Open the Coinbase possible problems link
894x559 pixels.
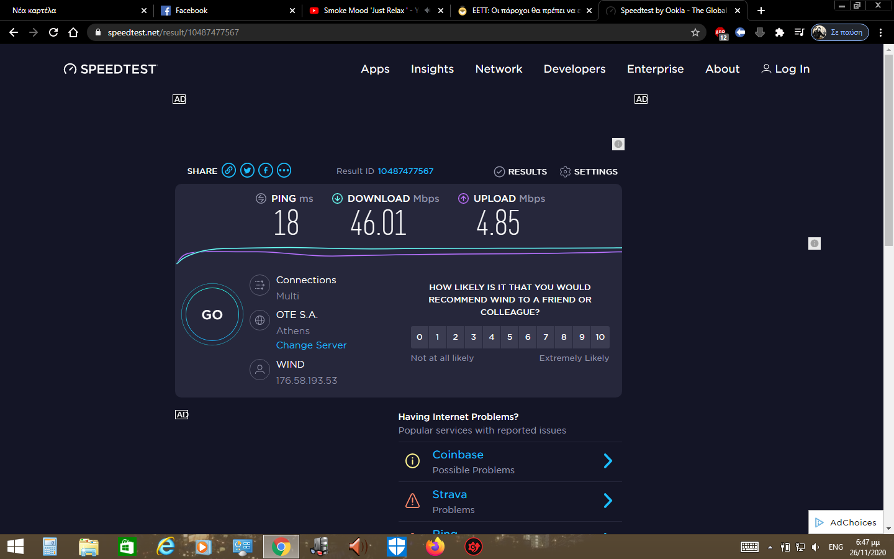[x=458, y=455]
